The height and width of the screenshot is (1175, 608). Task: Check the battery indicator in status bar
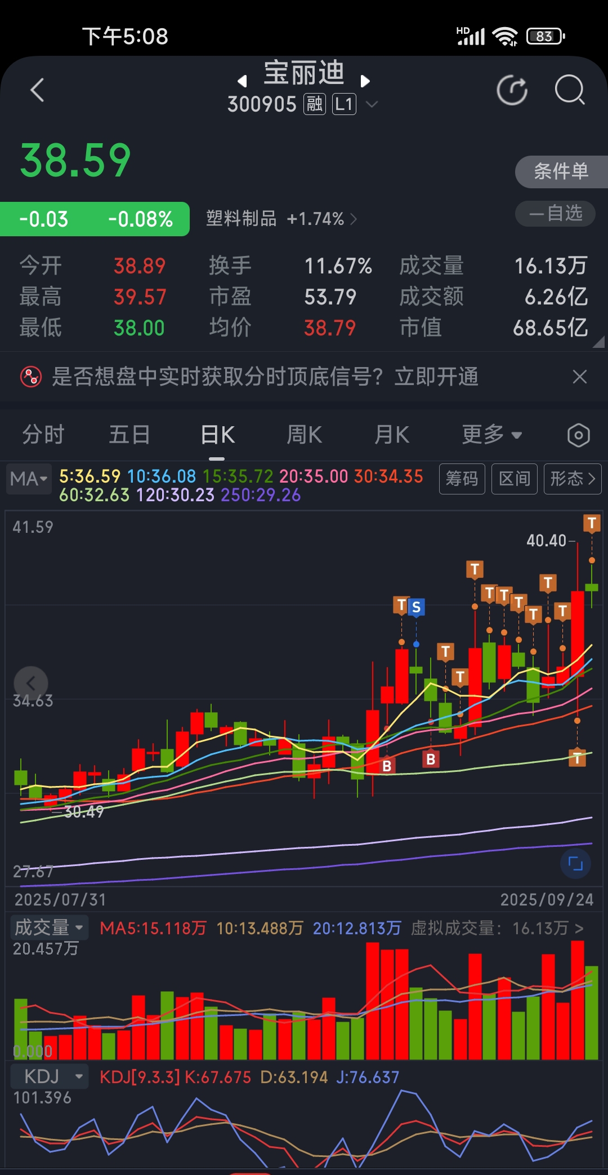[545, 36]
